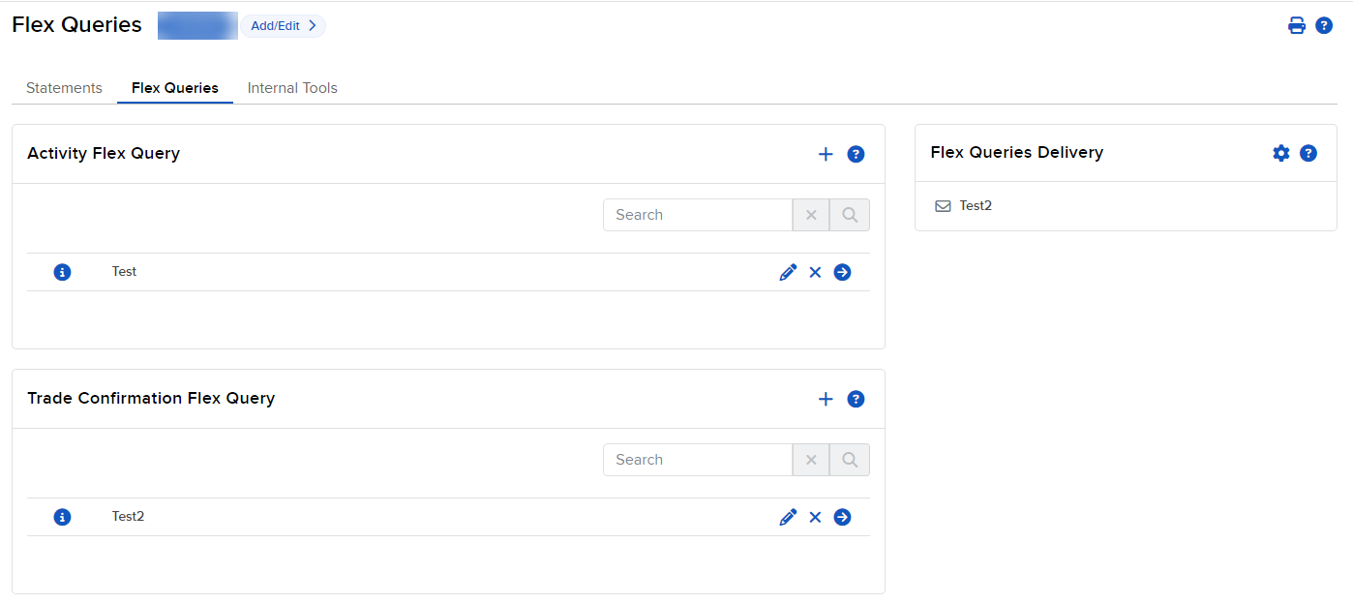The image size is (1353, 604).
Task: Open help for Activity Flex Query panel
Action: coord(856,154)
